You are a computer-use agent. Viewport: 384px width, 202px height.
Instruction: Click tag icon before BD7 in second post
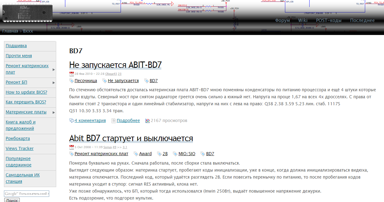click(203, 154)
